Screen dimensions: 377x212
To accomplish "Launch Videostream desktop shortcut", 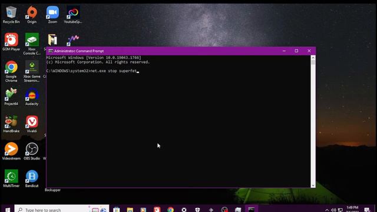I will coord(11,151).
